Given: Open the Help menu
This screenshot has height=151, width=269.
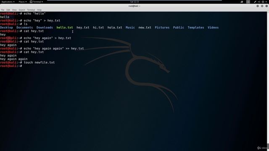Looking at the screenshot, I should pyautogui.click(x=39, y=10).
